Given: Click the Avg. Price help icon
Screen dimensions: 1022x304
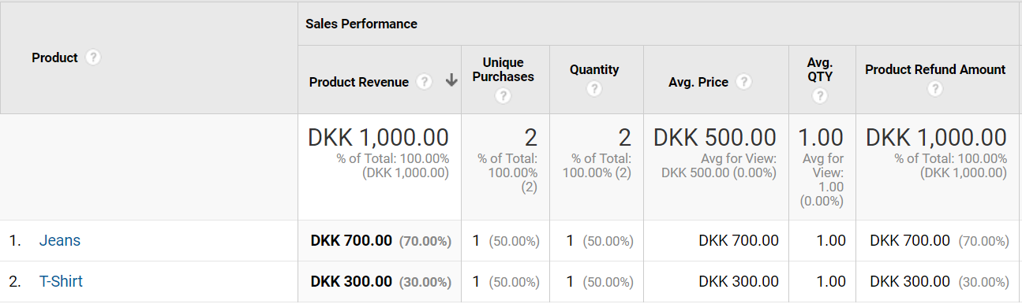Looking at the screenshot, I should 743,82.
